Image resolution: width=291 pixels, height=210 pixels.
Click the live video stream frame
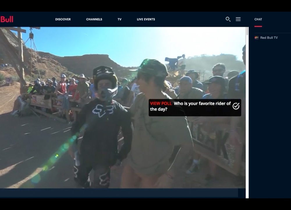tap(123, 108)
